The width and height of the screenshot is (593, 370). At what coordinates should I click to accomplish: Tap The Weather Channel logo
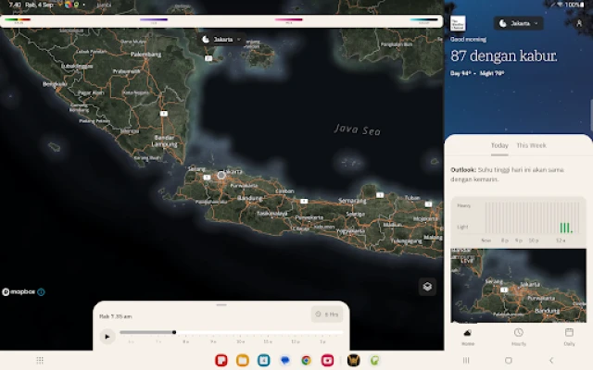tap(458, 23)
